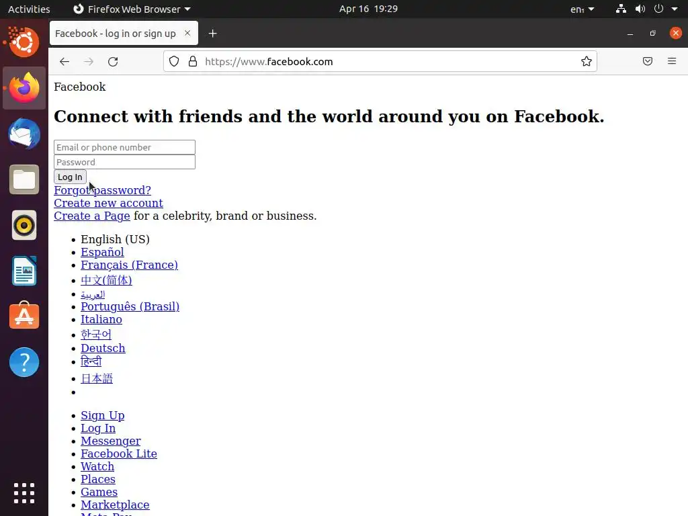Open the network status icon
The height and width of the screenshot is (516, 688).
point(621,9)
